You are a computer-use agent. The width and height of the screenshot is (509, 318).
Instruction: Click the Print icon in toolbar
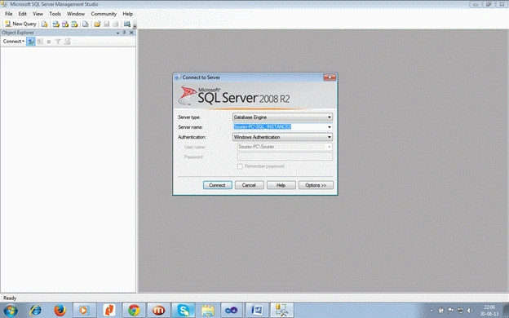click(116, 24)
